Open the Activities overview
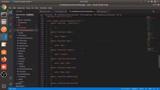The image size is (160, 90). pyautogui.click(x=5, y=2)
